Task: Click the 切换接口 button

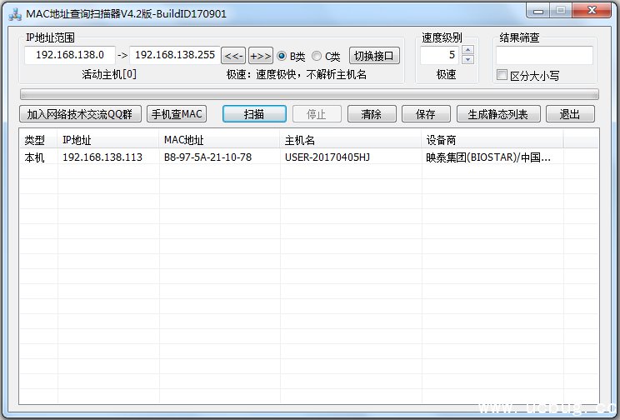Action: (374, 56)
